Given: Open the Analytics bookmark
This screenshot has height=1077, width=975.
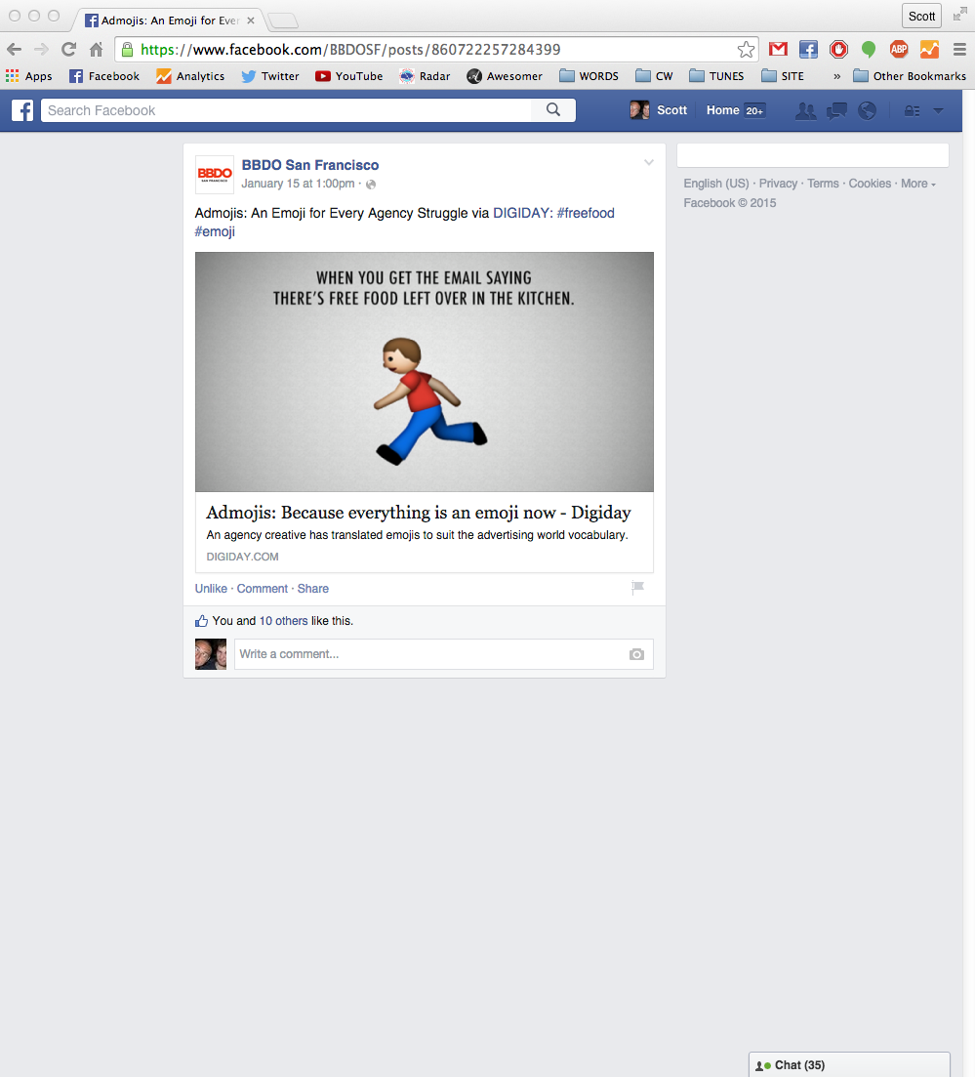Looking at the screenshot, I should (x=191, y=76).
